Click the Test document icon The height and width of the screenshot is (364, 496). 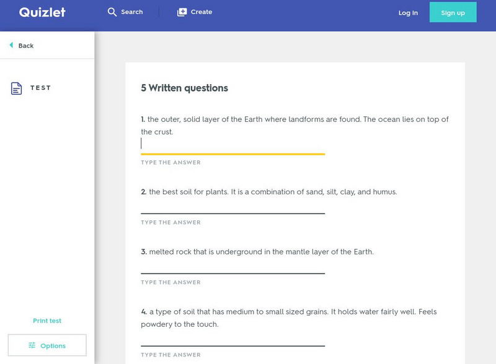click(x=17, y=89)
